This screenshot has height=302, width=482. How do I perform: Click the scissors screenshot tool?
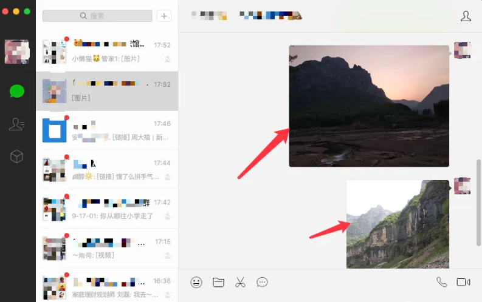pos(240,282)
